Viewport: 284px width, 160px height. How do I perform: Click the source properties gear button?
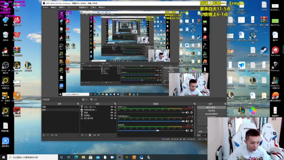(x=85, y=100)
